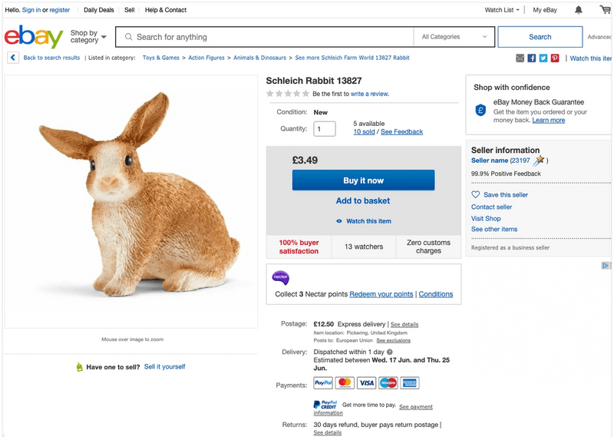Expand the All Categories dropdown
This screenshot has height=437, width=614.
coord(454,37)
